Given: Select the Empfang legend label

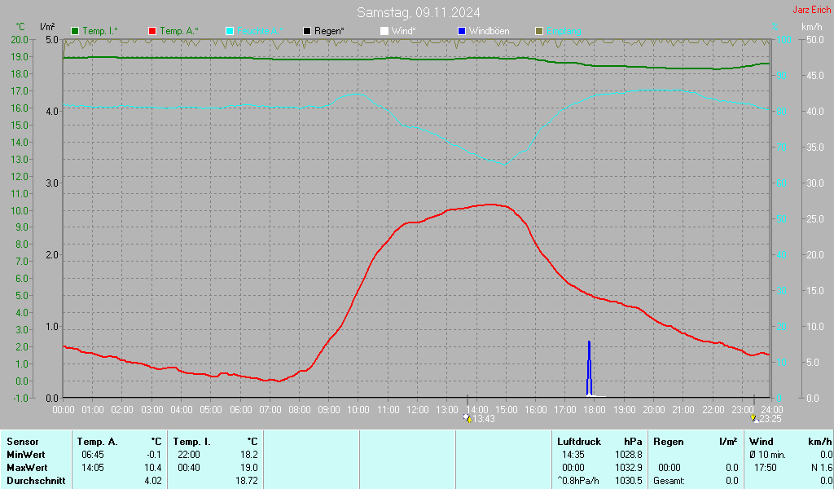Looking at the screenshot, I should tap(564, 32).
